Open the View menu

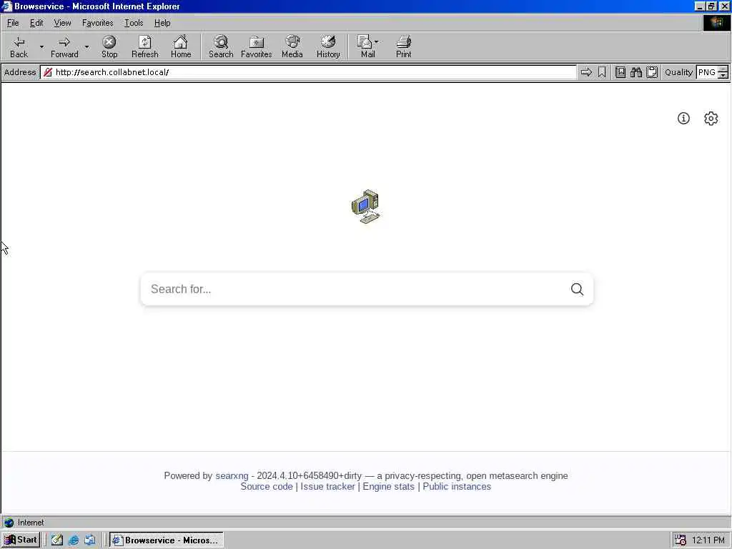click(62, 23)
